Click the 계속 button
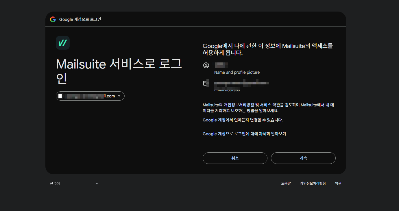The image size is (399, 211). (x=303, y=158)
